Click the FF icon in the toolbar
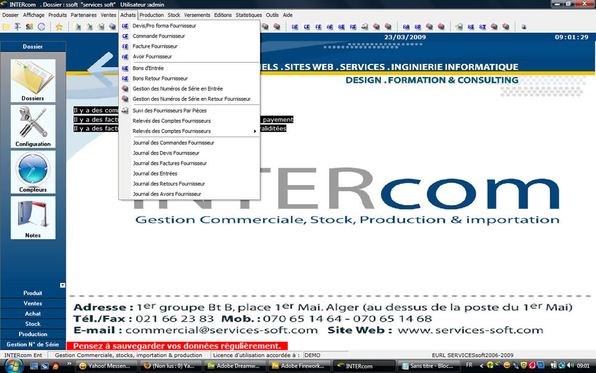The width and height of the screenshot is (596, 373). (318, 27)
